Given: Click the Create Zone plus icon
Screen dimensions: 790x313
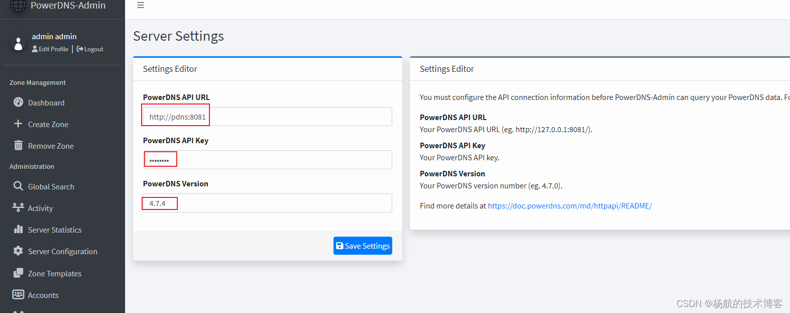Looking at the screenshot, I should [18, 124].
